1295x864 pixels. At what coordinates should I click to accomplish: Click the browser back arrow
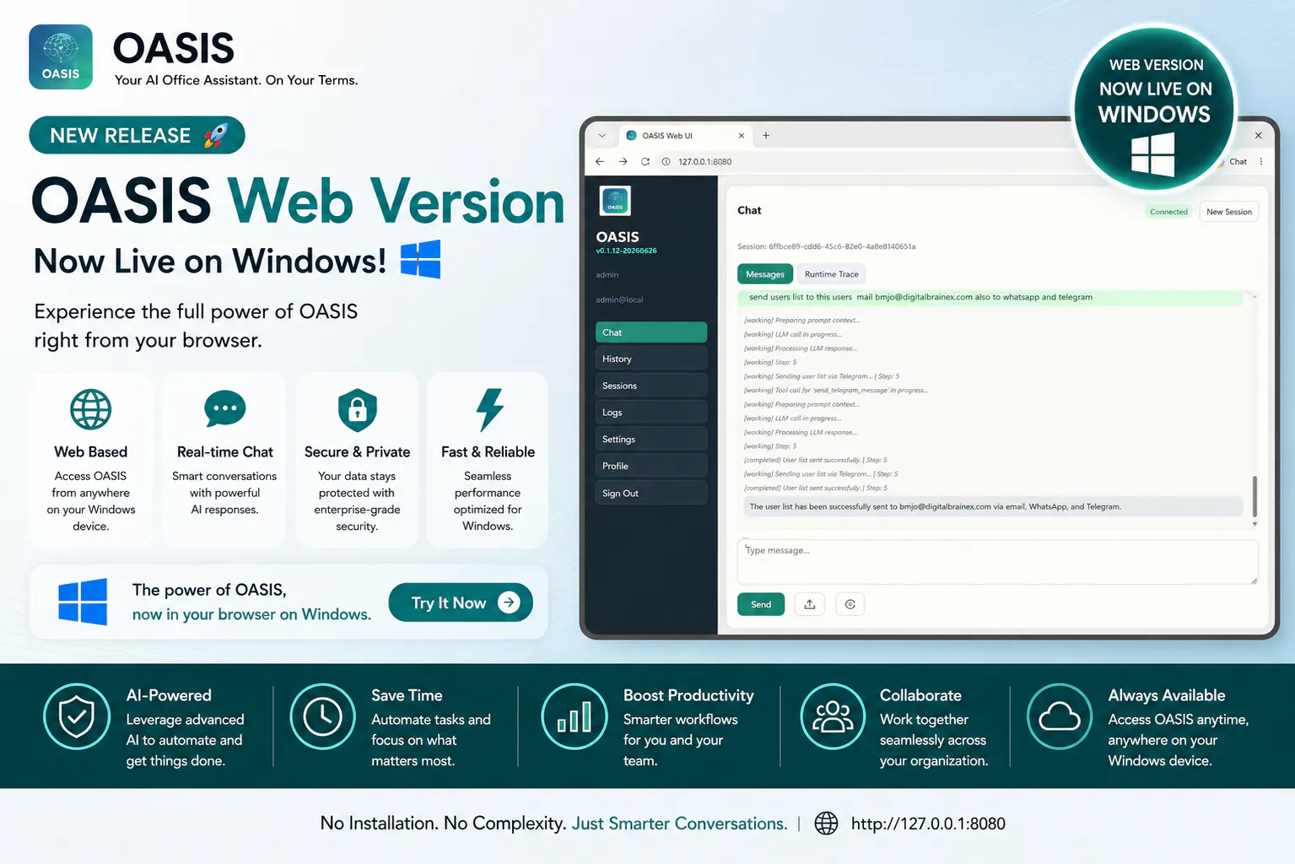click(600, 161)
